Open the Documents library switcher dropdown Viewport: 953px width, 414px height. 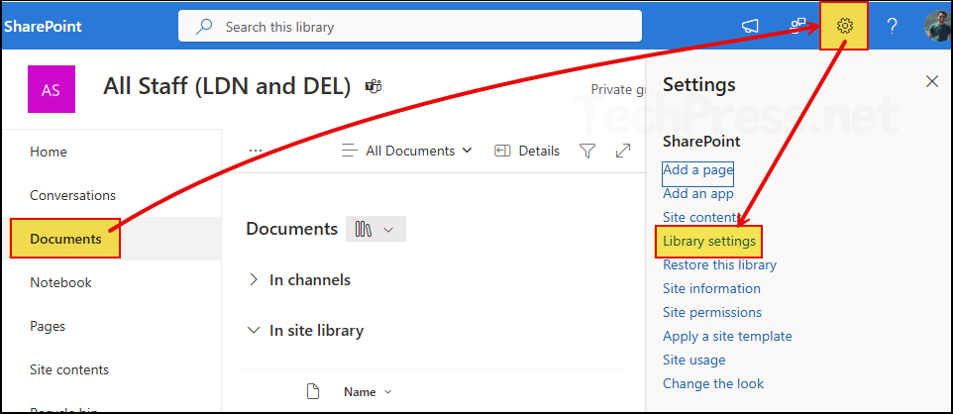click(x=375, y=229)
